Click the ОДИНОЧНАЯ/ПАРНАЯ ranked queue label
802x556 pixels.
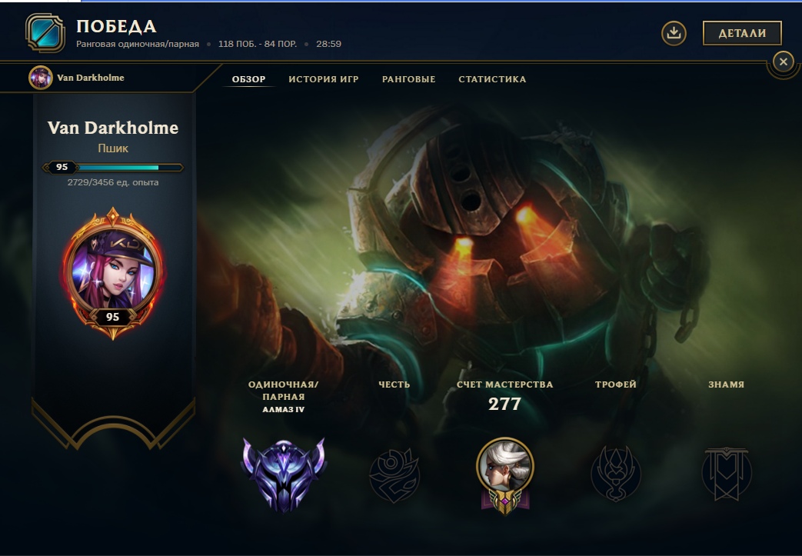click(284, 390)
